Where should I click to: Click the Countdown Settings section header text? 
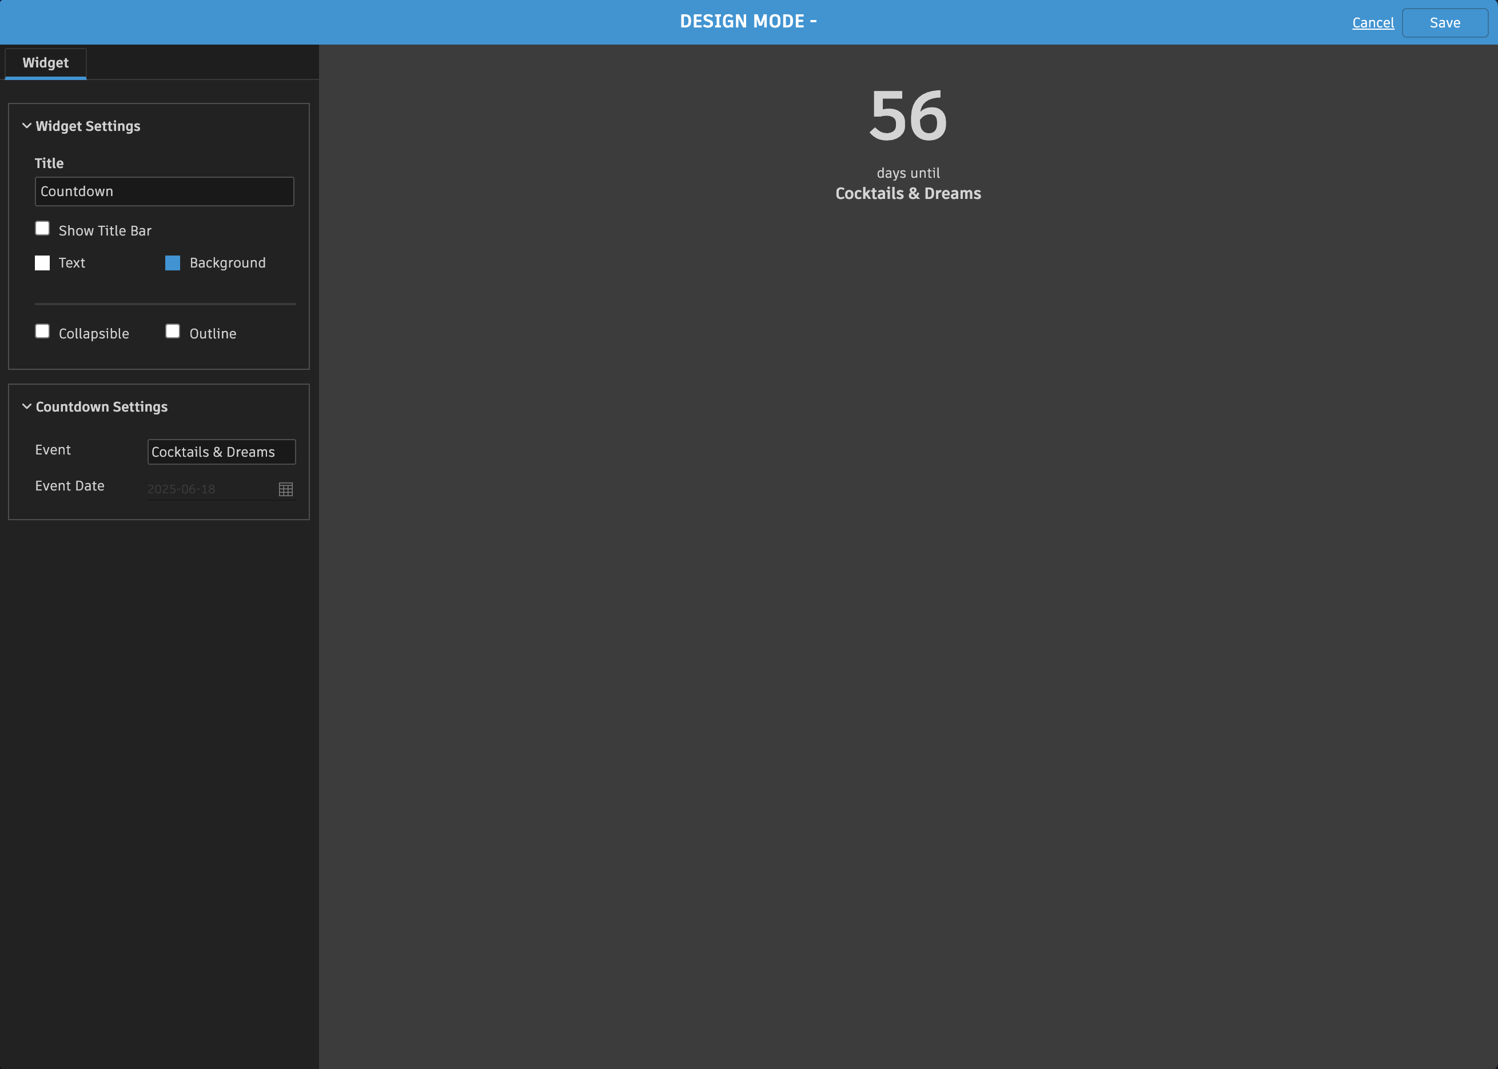pyautogui.click(x=101, y=407)
